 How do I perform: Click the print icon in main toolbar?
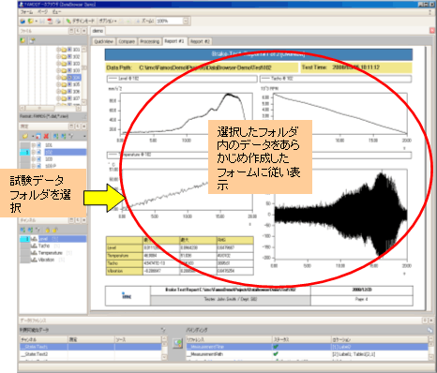point(58,22)
